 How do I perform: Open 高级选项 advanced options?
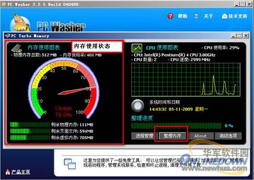[x=228, y=136]
